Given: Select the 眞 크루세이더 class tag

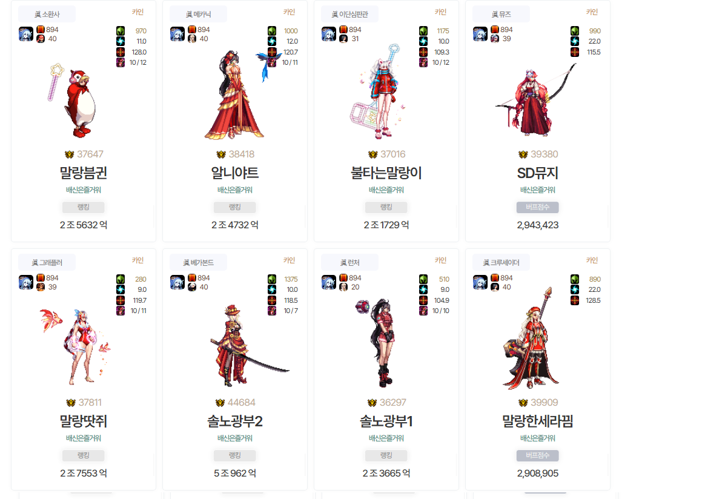Looking at the screenshot, I should tap(502, 263).
